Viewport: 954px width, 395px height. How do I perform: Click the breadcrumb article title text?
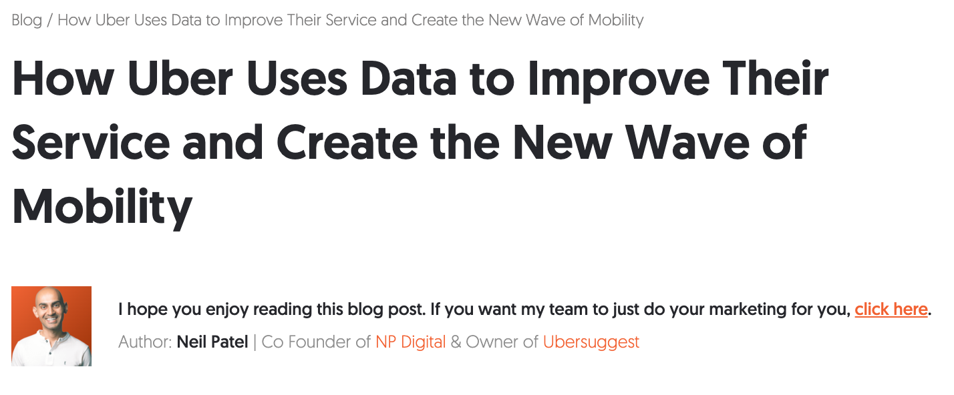click(350, 20)
